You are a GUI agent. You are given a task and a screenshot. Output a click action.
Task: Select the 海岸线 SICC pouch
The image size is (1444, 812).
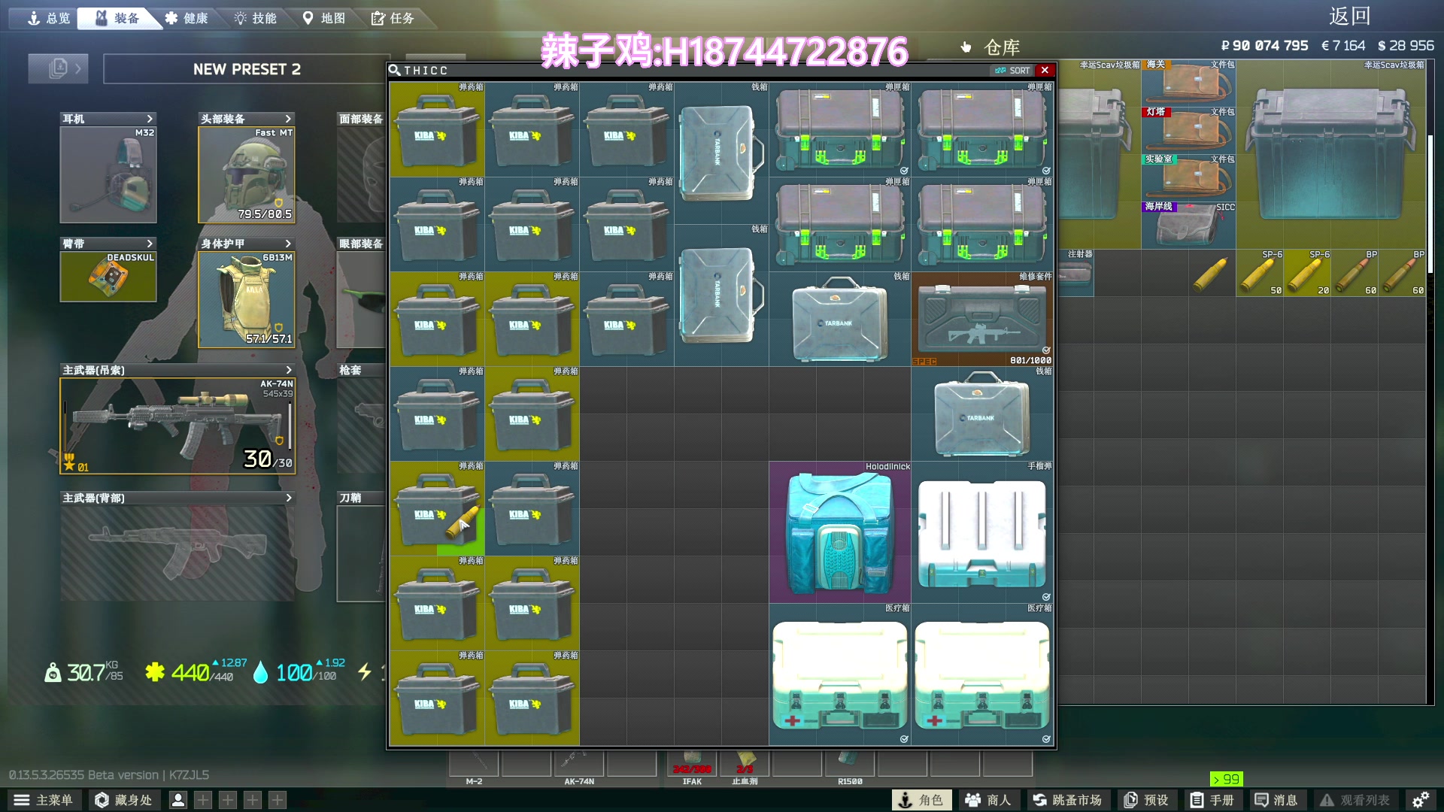pyautogui.click(x=1188, y=225)
